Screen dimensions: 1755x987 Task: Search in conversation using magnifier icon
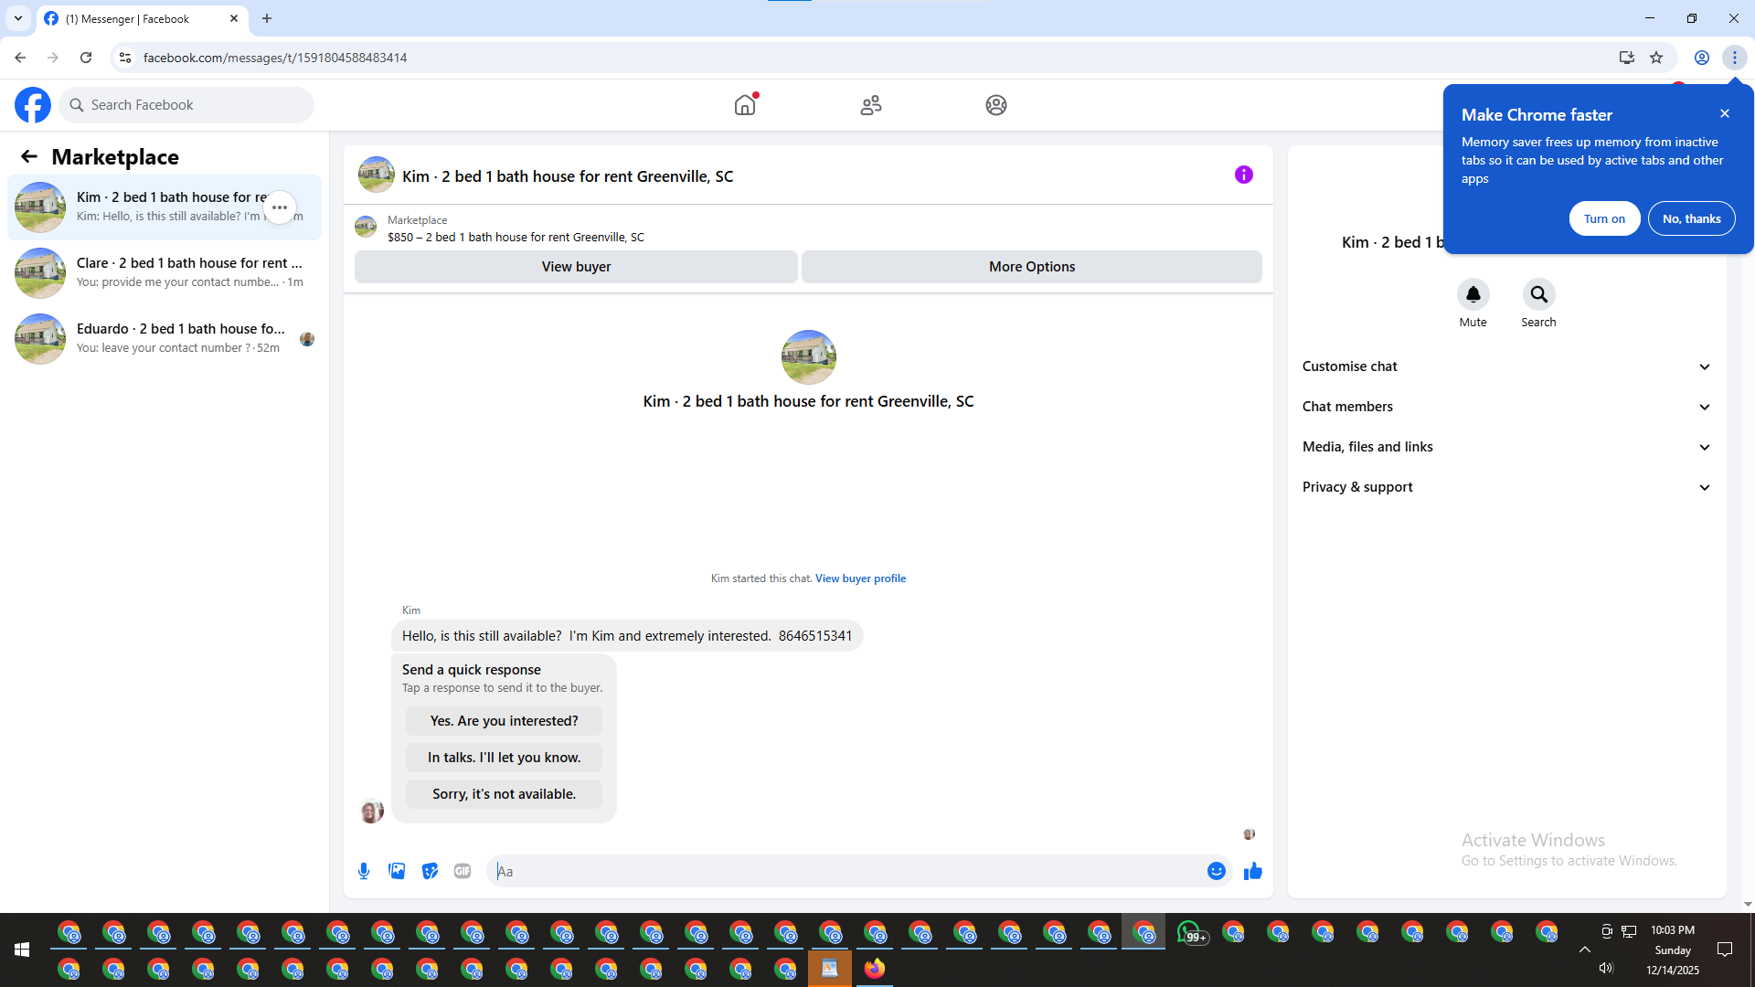[x=1538, y=294]
